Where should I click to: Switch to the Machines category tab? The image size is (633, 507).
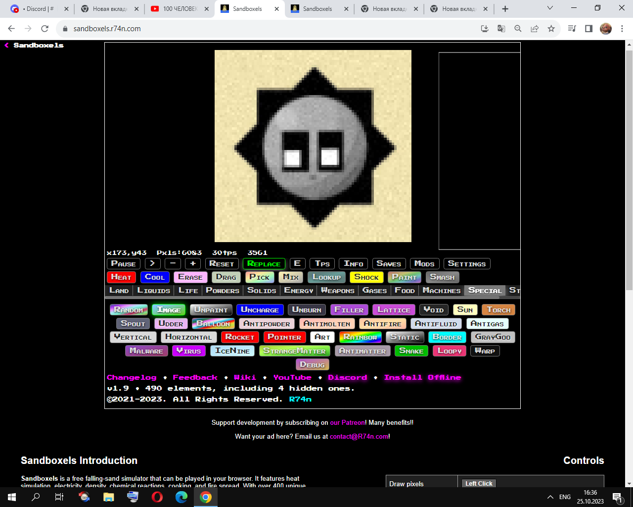[x=441, y=291]
